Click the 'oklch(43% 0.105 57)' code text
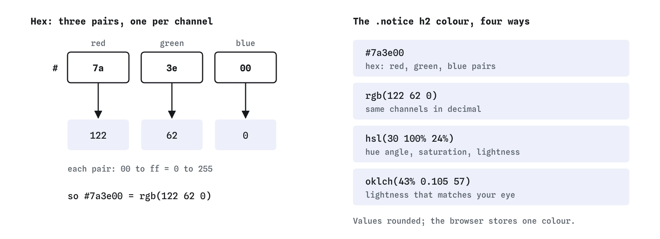Screen dimensions: 660x239 [x=418, y=182]
